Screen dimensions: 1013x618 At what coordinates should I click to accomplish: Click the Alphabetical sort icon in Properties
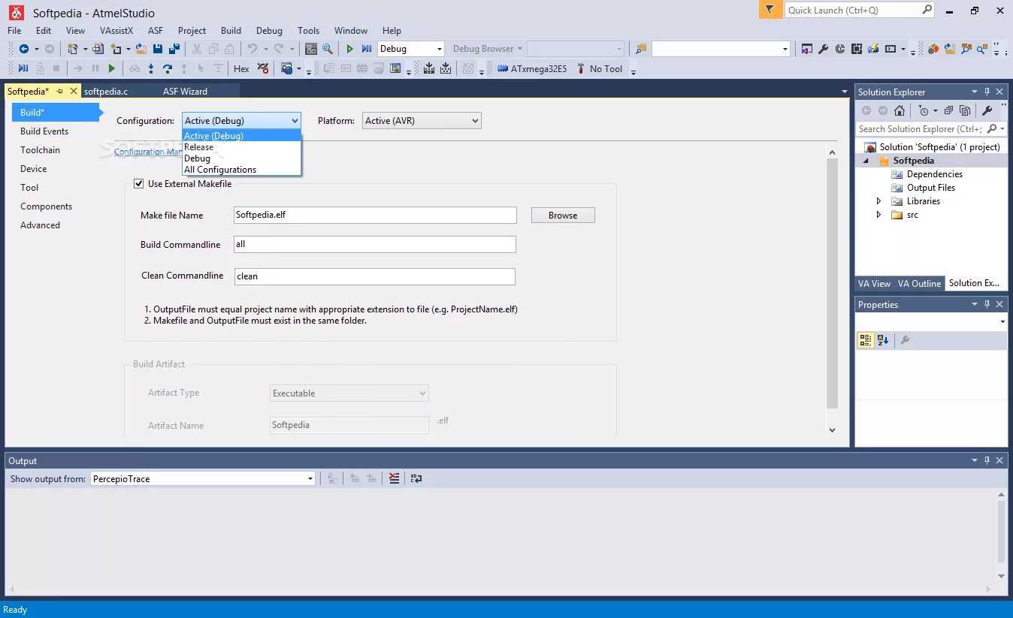tap(883, 340)
